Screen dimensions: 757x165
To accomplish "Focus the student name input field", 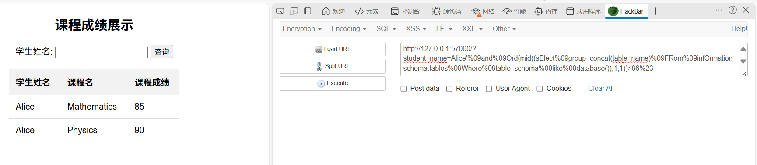I will click(x=102, y=52).
